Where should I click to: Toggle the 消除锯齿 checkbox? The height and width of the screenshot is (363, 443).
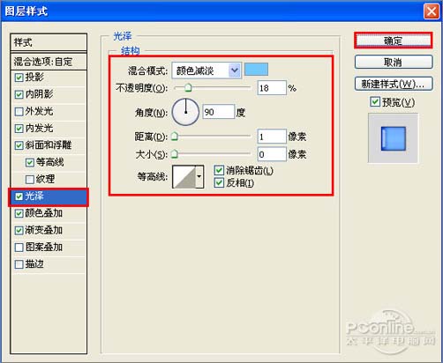point(219,170)
